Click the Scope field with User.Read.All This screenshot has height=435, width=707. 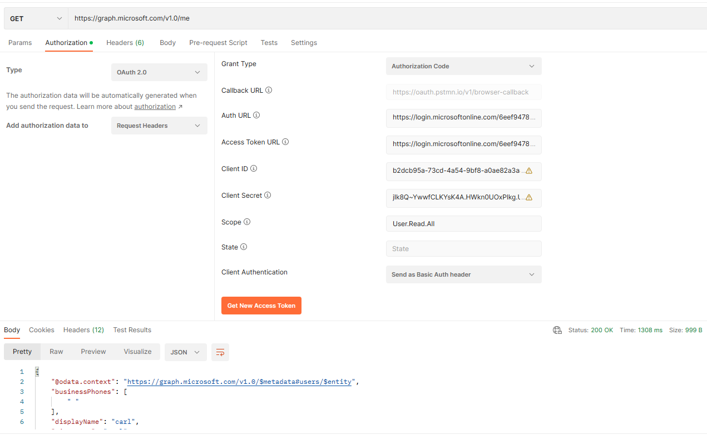463,224
